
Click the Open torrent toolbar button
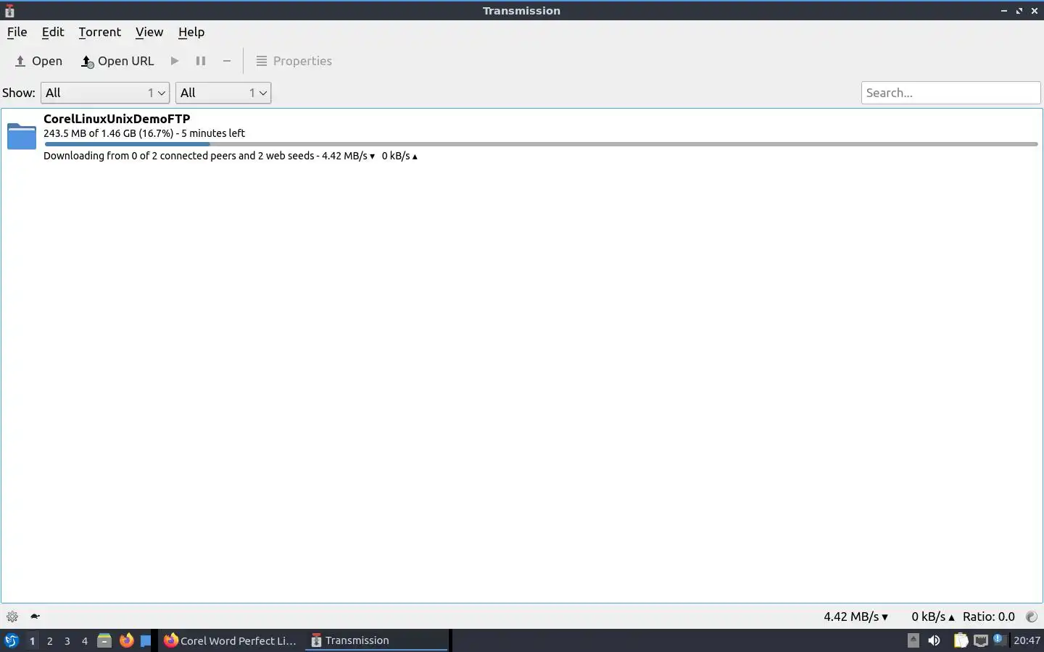(38, 61)
